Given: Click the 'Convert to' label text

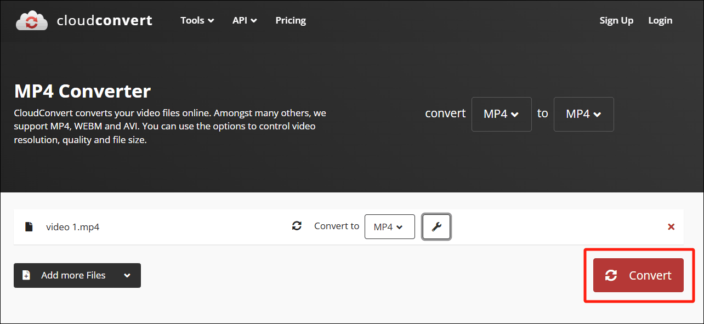Looking at the screenshot, I should tap(337, 226).
